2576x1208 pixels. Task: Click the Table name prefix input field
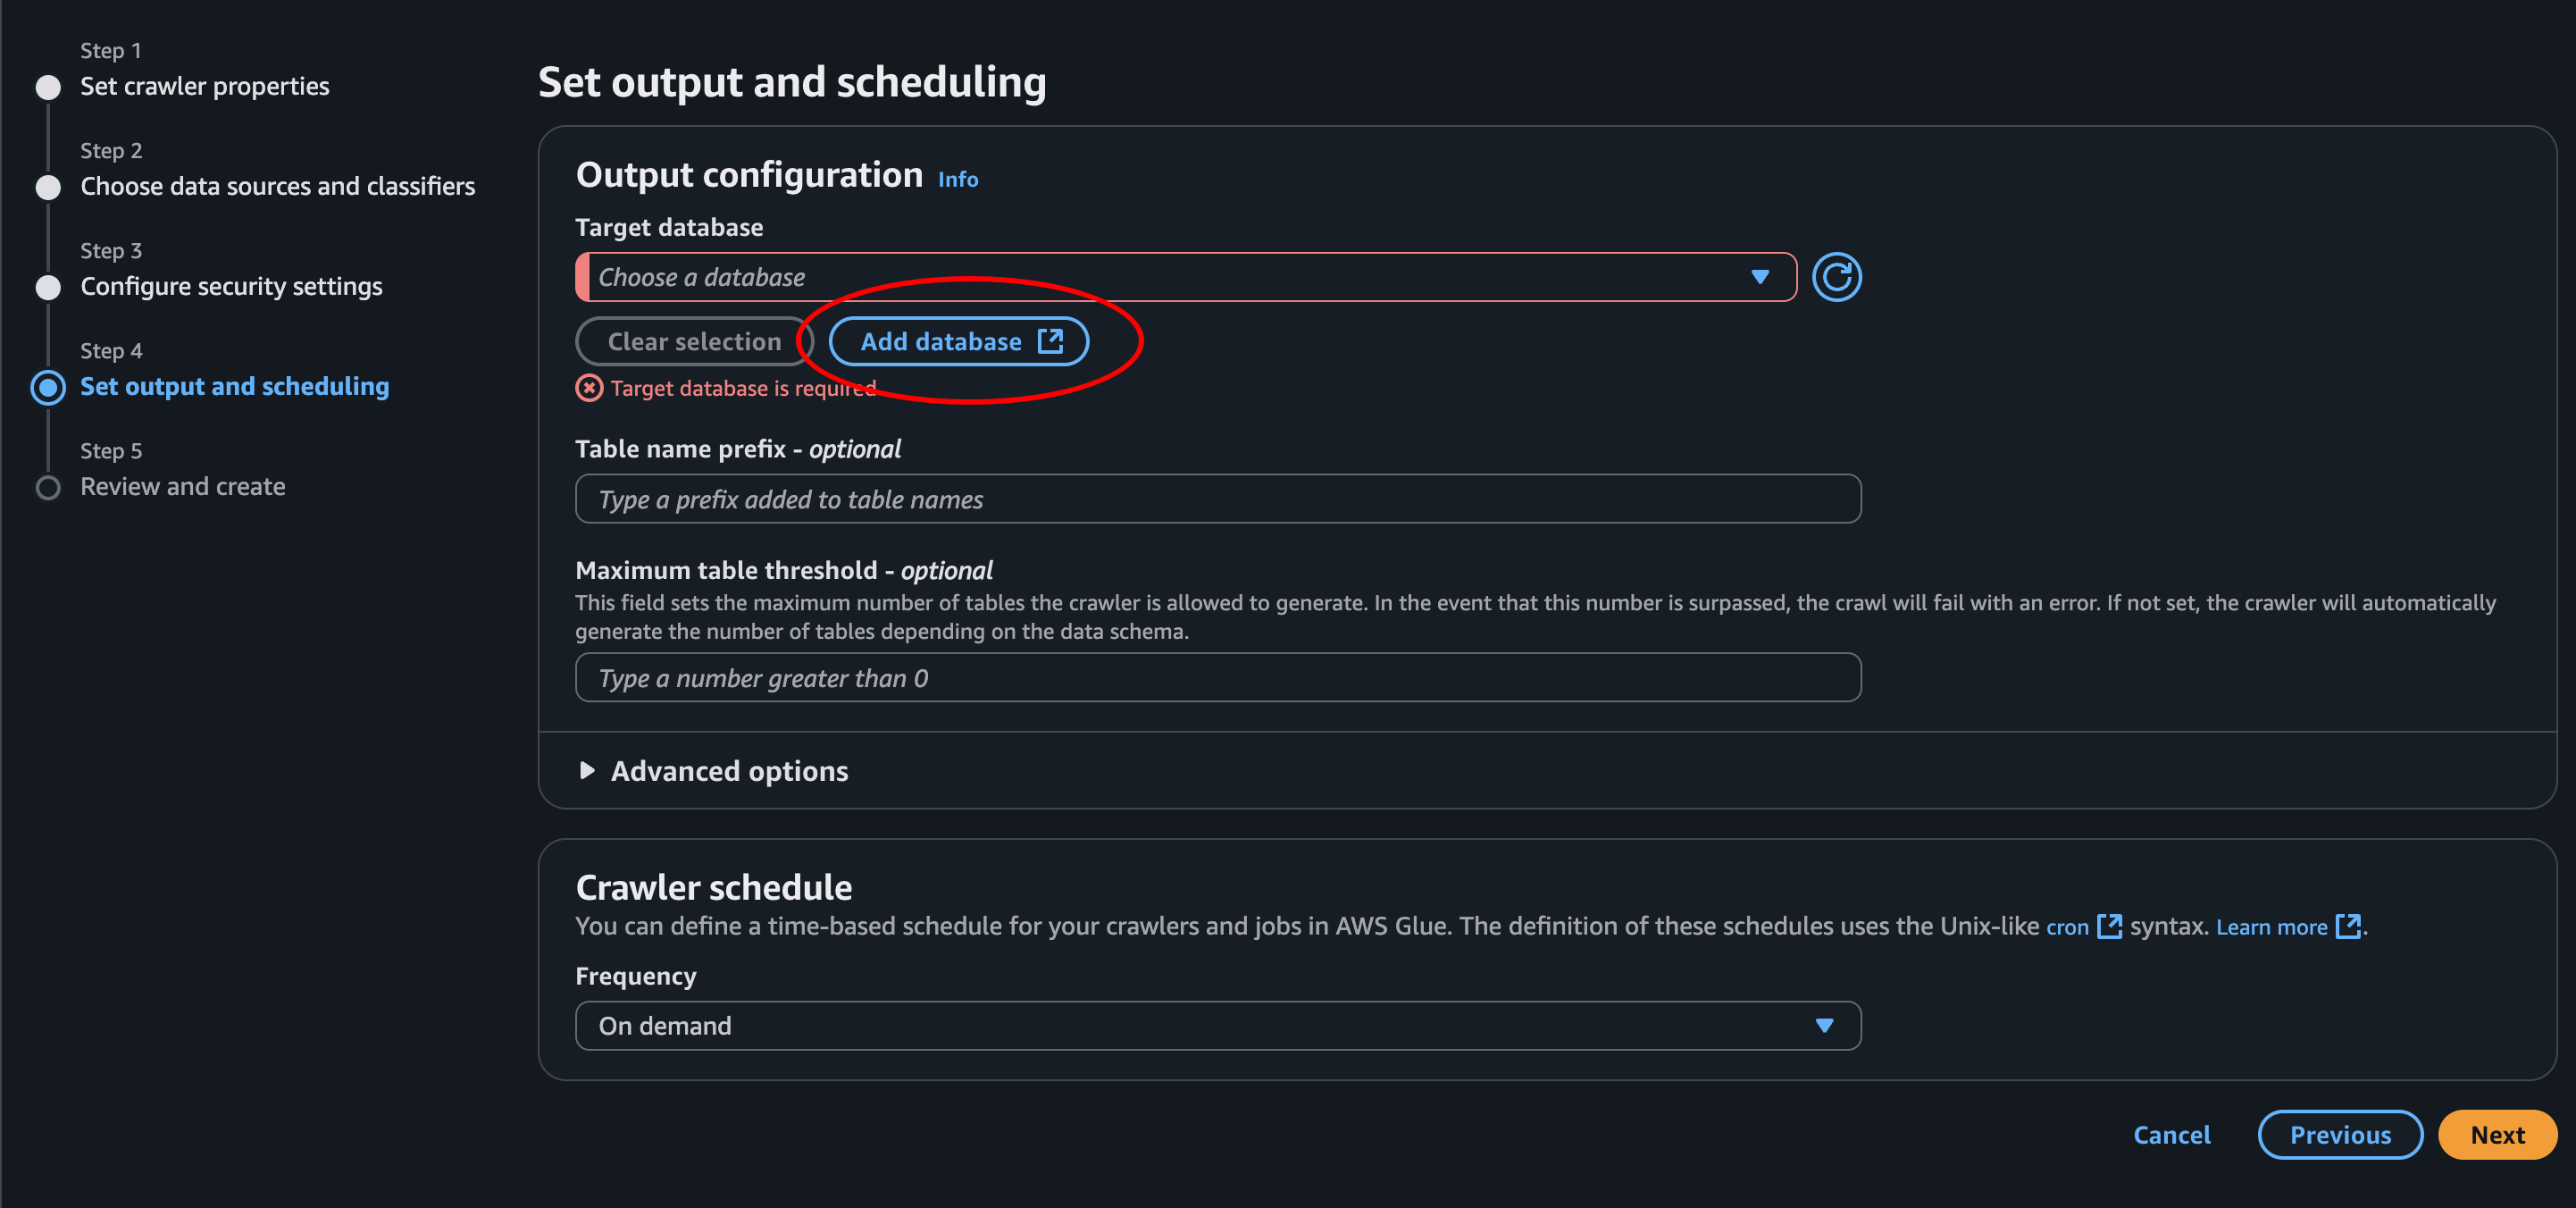(1217, 499)
